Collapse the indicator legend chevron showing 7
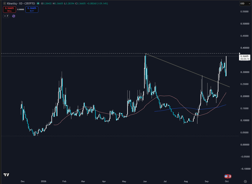Screen dimensions: 252x184 tap(6, 16)
